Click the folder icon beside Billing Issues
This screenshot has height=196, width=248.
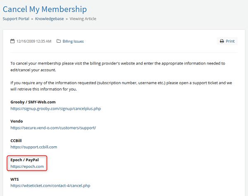(59, 41)
